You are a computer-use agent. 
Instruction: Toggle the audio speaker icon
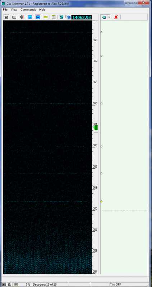[x=22, y=17]
